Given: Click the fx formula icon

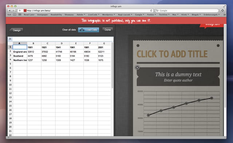Looking at the screenshot, I should click(10, 39).
